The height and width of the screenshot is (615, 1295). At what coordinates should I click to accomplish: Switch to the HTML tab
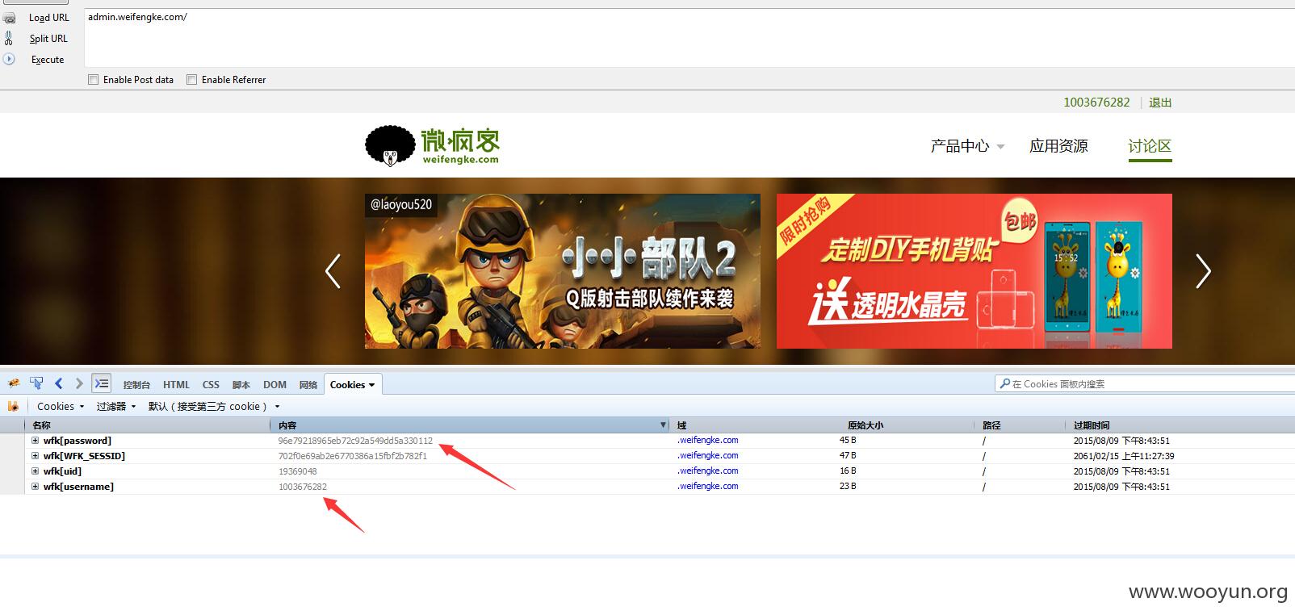tap(176, 385)
